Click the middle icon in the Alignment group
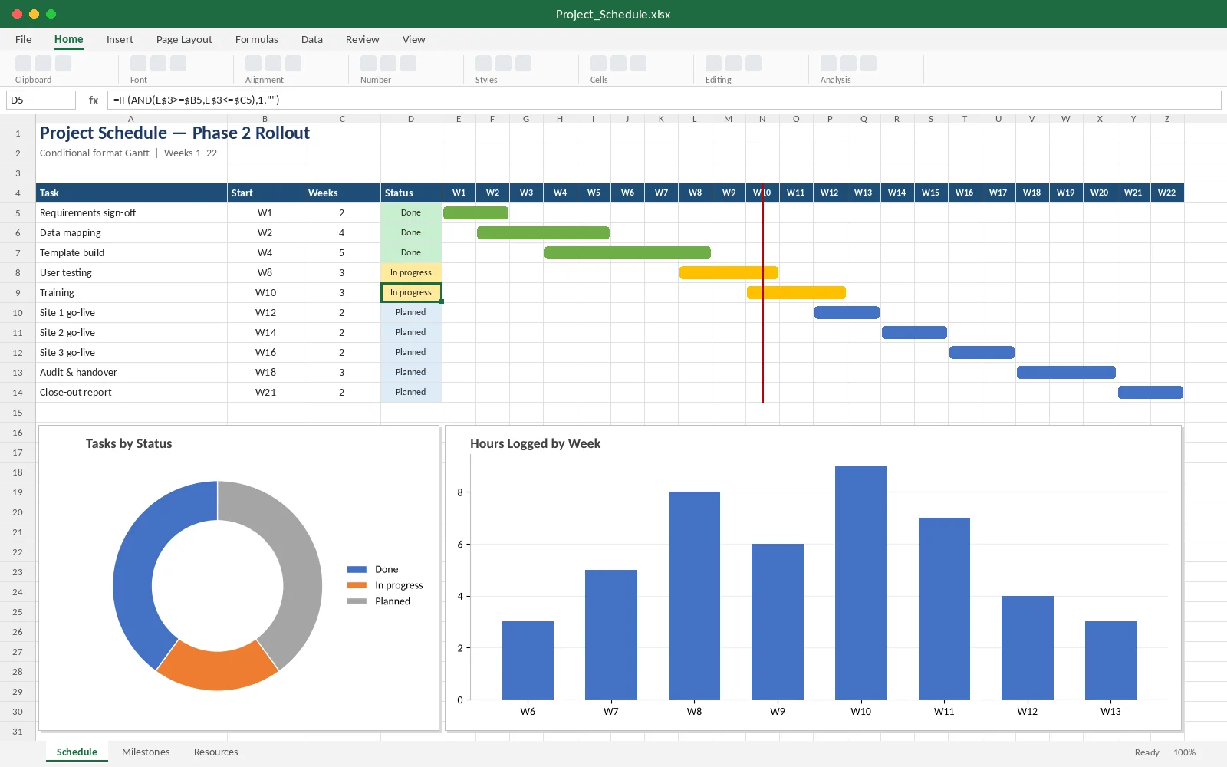 (x=274, y=64)
